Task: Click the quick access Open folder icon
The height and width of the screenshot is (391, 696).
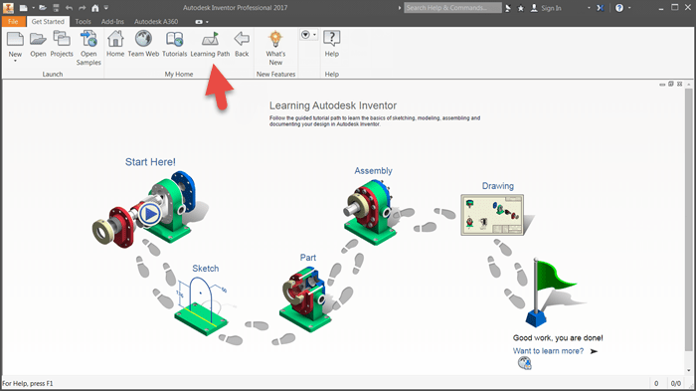Action: (x=42, y=8)
